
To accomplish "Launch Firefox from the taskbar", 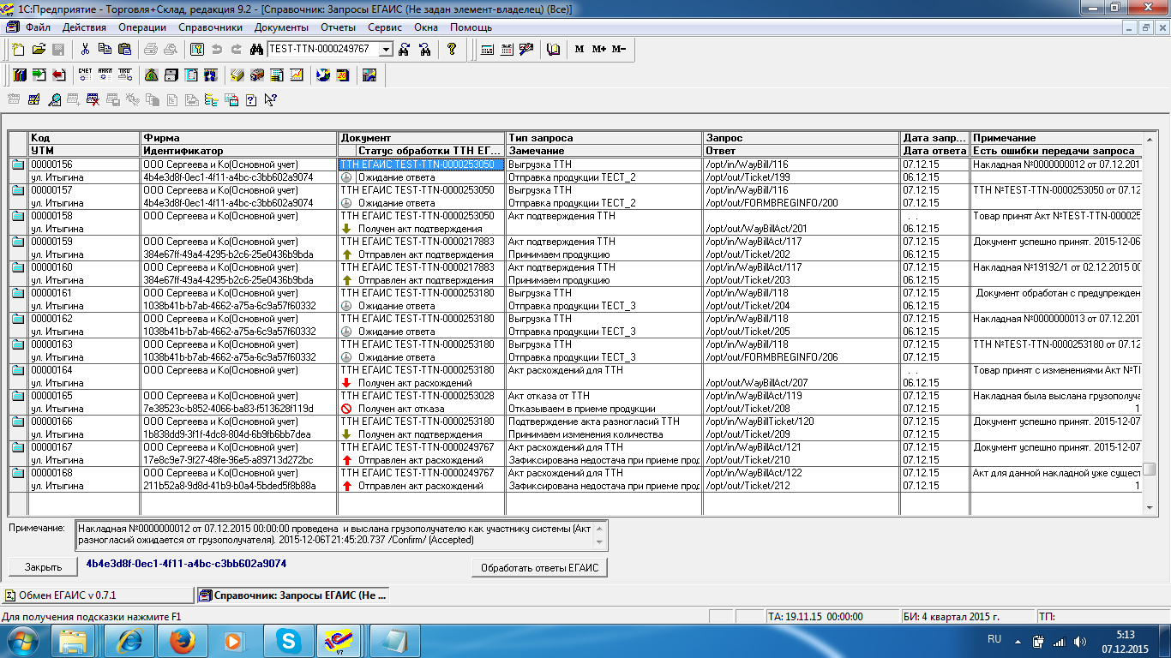I will 182,640.
